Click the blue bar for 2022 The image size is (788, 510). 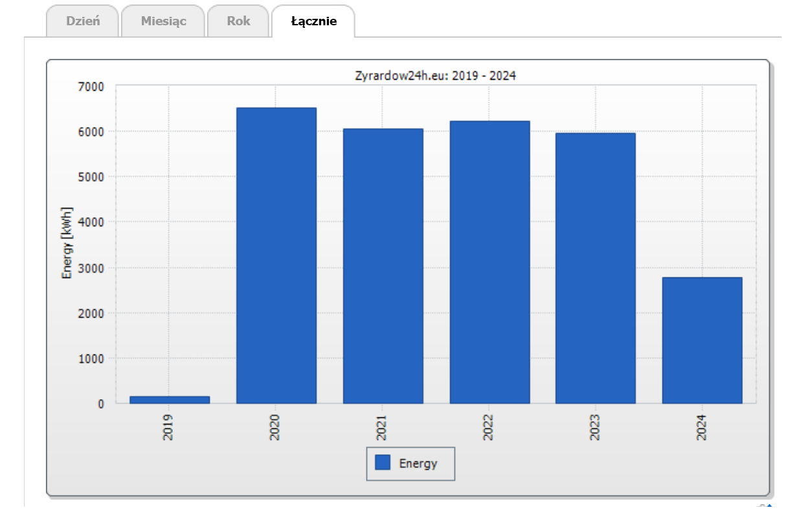(x=490, y=262)
